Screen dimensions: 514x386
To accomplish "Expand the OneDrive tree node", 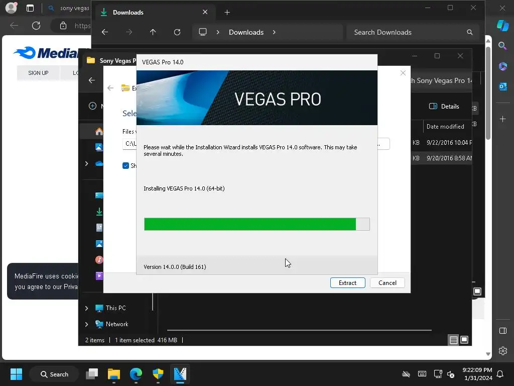I will [86, 163].
